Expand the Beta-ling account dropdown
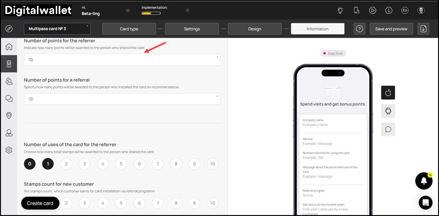 coord(127,10)
